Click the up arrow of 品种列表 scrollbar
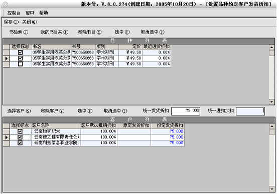 point(271,47)
